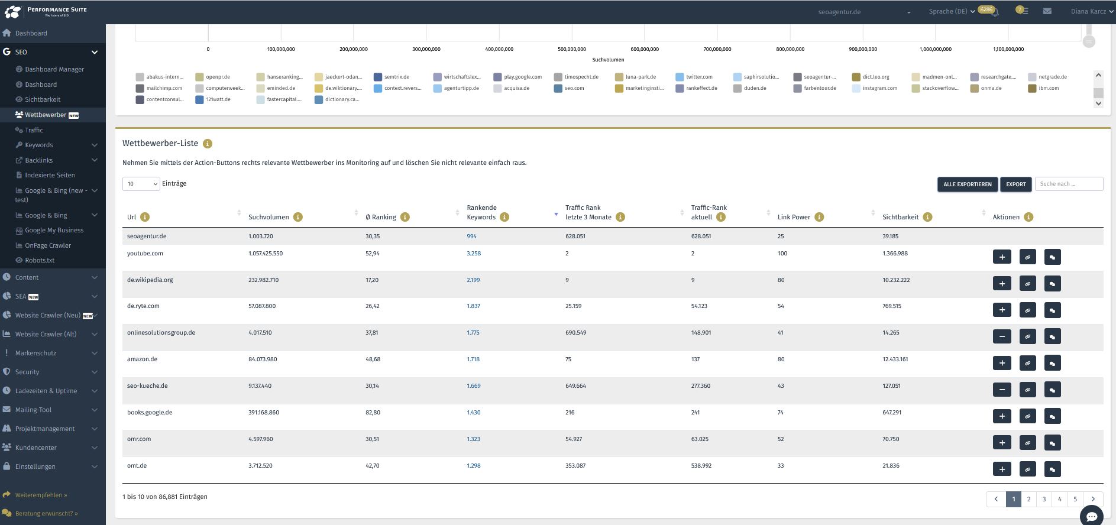Remove seo-kueche.de from monitoring via minus button
The width and height of the screenshot is (1116, 525).
[1002, 390]
